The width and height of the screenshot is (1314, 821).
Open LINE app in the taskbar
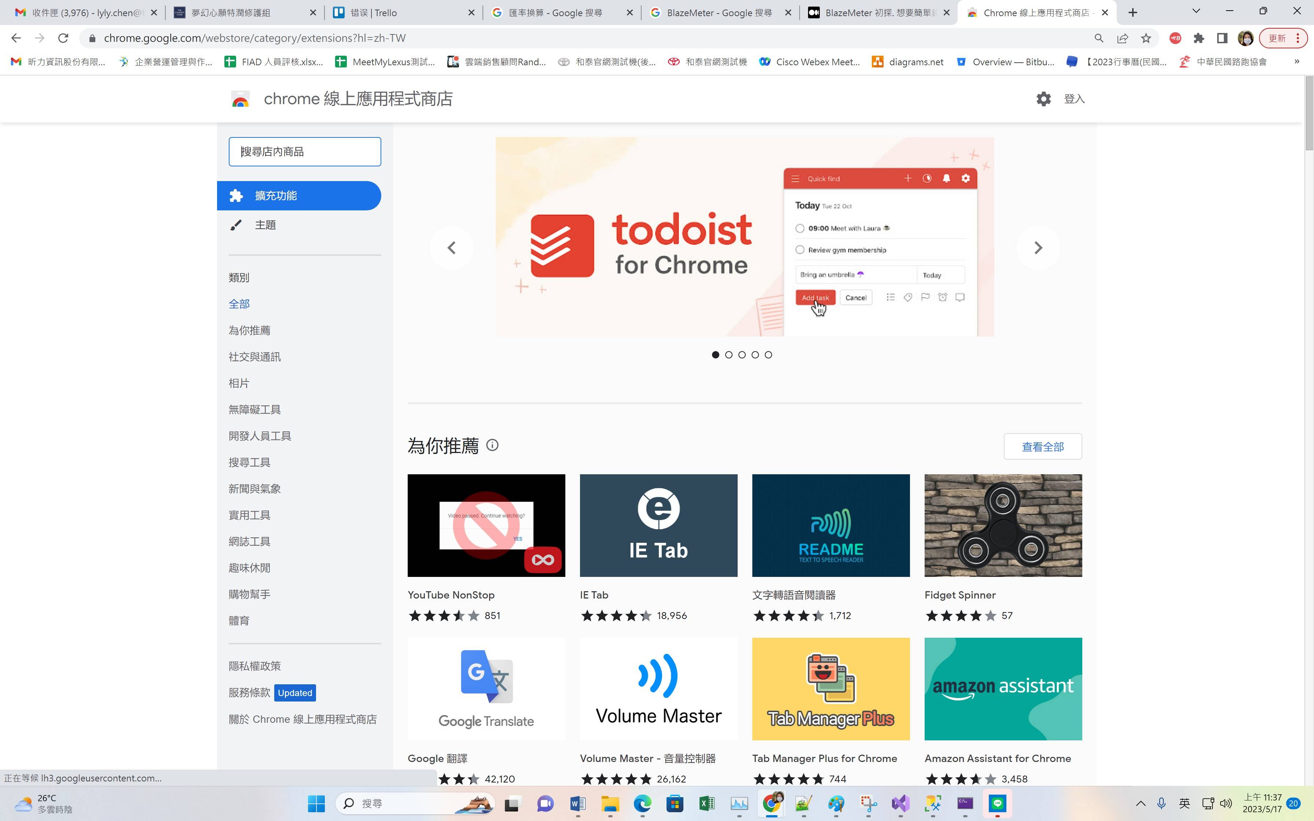pos(998,803)
